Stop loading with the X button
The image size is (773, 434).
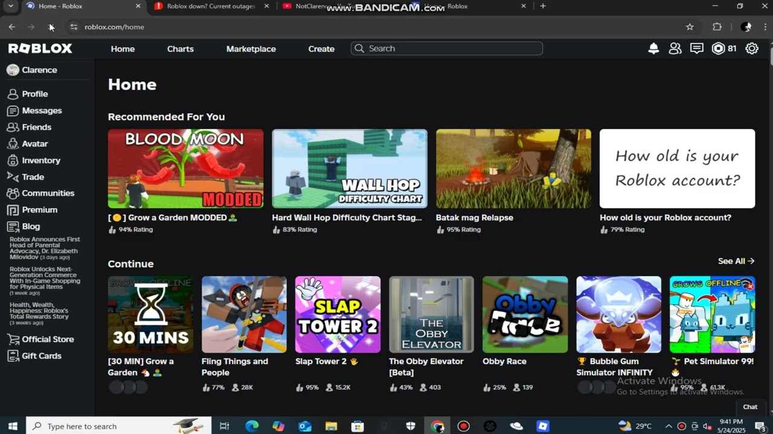(x=51, y=27)
